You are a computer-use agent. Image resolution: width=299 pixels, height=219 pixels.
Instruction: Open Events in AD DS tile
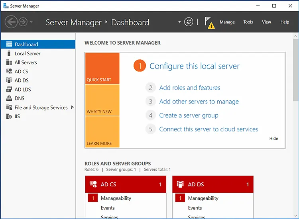[195, 208]
